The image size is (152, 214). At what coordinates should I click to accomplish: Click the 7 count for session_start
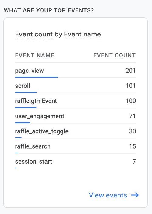(134, 161)
